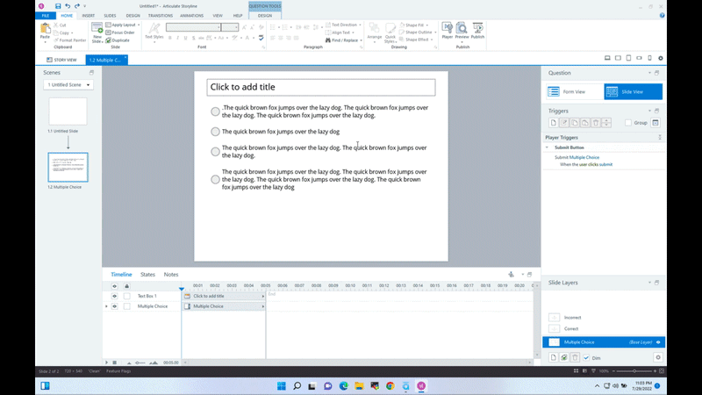Screen dimensions: 702x395
Task: Expand the Multiple Choice timeline row
Action: 107,306
